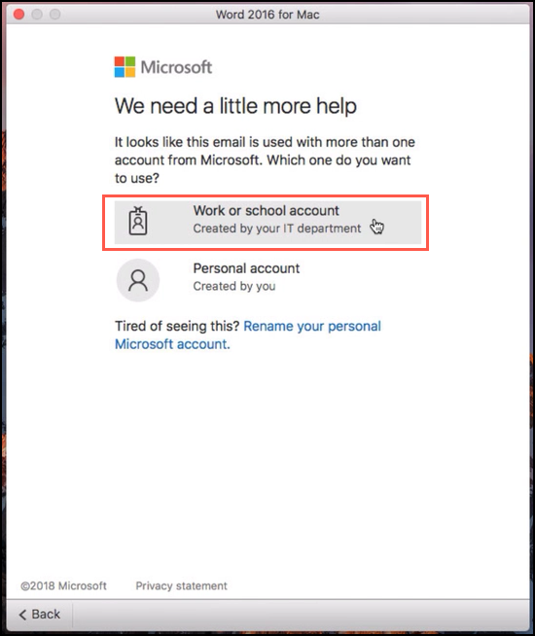Click "We need a little more help" heading

[235, 106]
